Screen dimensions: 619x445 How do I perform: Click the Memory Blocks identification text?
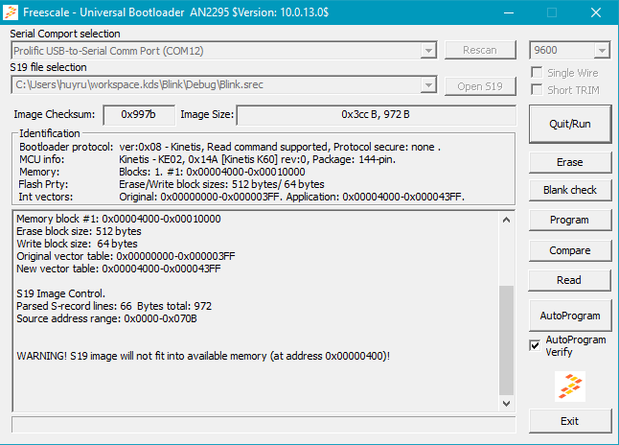(x=212, y=172)
